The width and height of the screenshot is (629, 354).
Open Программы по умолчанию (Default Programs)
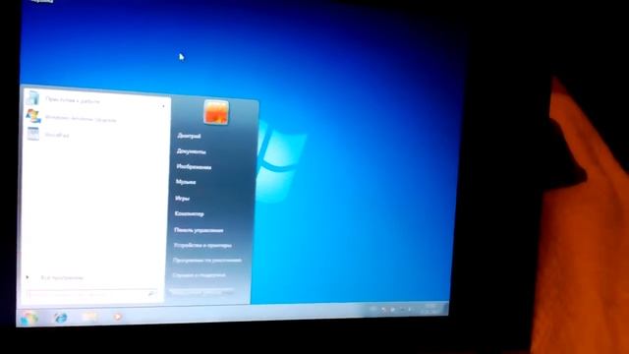(x=207, y=260)
